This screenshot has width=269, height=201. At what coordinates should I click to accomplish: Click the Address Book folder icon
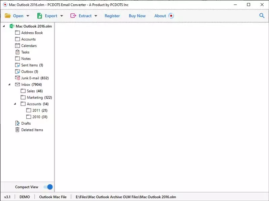point(17,33)
